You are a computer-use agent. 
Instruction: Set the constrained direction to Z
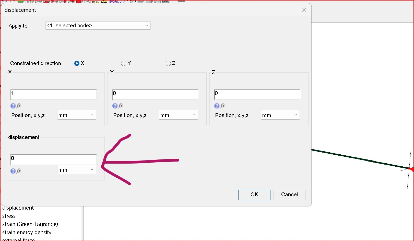168,63
